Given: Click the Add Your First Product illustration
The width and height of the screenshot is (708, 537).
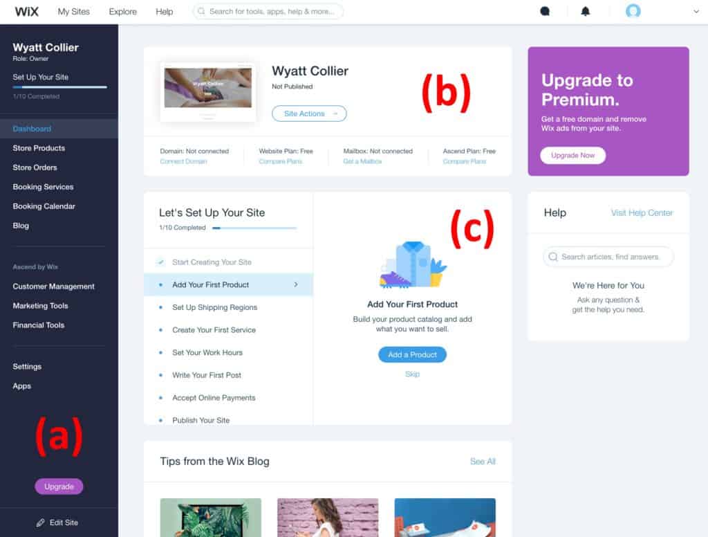Looking at the screenshot, I should click(413, 264).
